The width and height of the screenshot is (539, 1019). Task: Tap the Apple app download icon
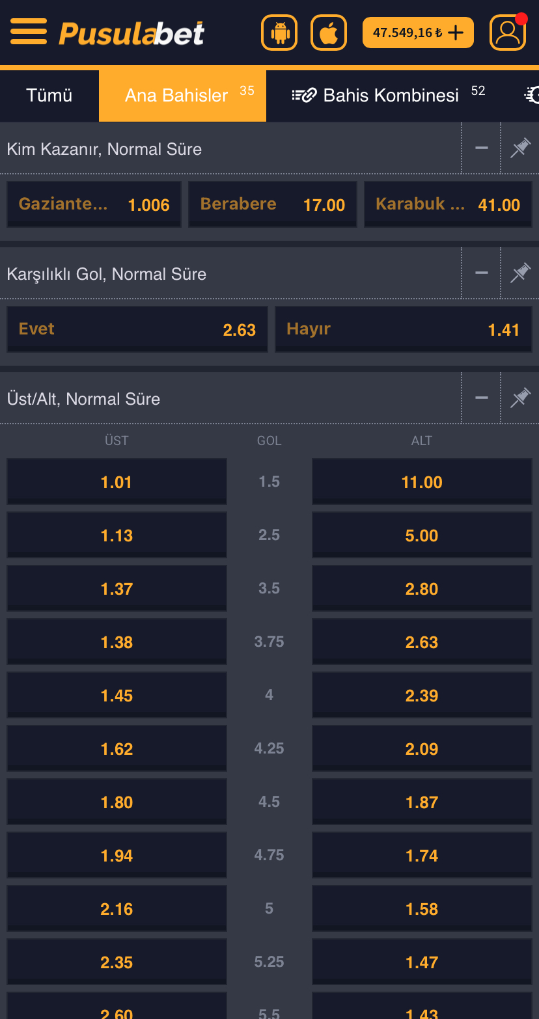(329, 33)
